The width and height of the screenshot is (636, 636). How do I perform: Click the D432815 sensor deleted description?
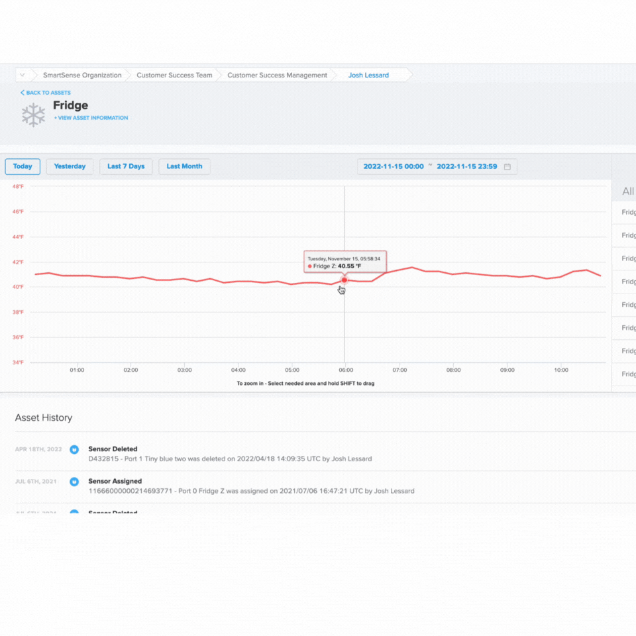[x=230, y=458]
